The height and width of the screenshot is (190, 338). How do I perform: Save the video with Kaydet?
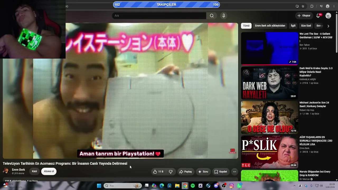pyautogui.click(x=220, y=172)
